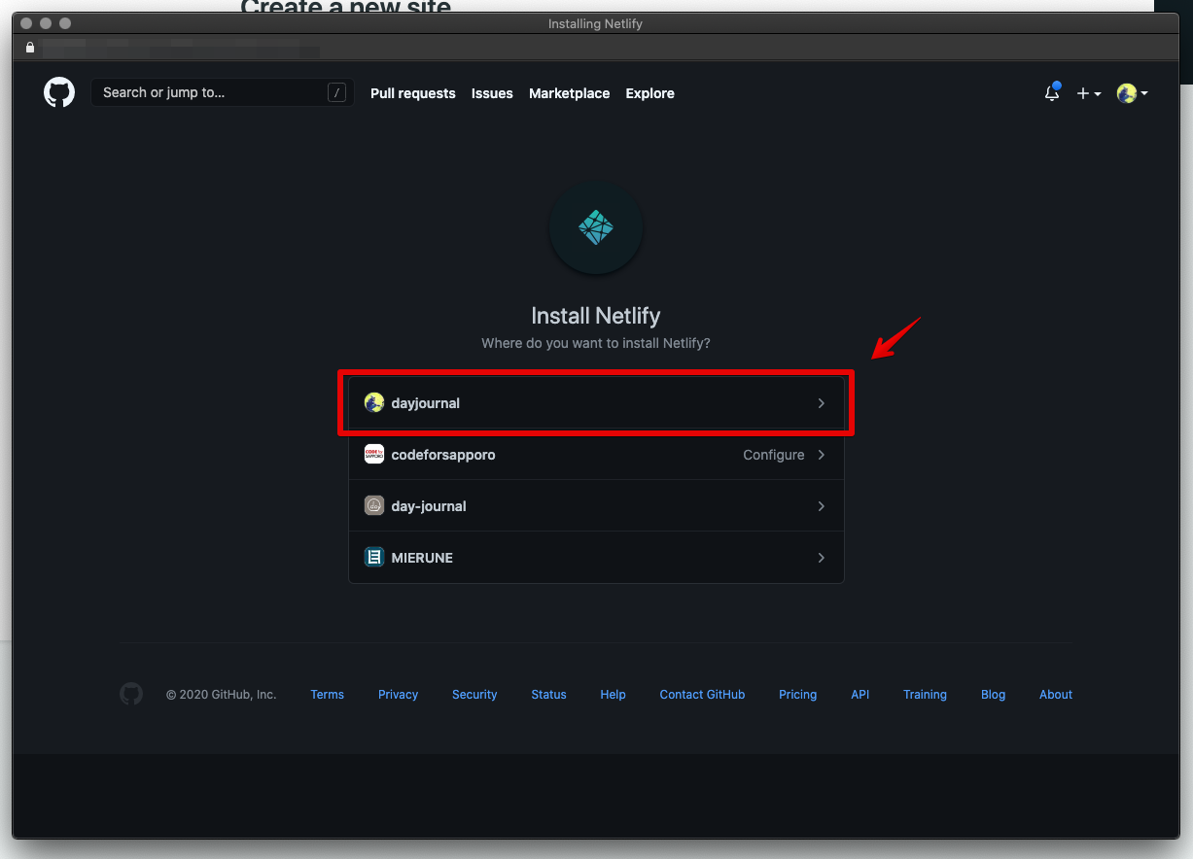This screenshot has width=1193, height=859.
Task: Open the user avatar menu in header
Action: tap(1132, 93)
